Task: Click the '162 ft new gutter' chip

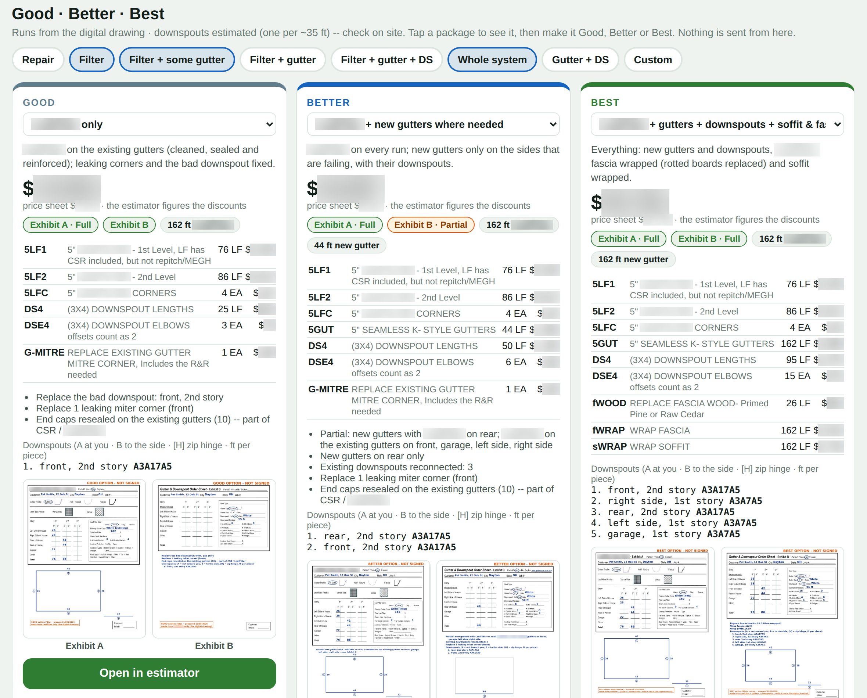Action: click(x=633, y=259)
